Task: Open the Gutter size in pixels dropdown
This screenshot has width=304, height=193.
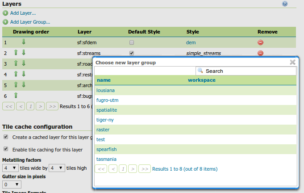Action: (12, 185)
